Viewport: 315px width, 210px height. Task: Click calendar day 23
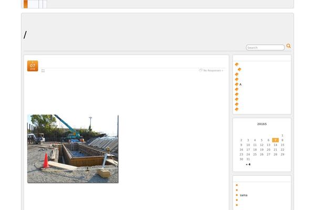click(x=241, y=154)
